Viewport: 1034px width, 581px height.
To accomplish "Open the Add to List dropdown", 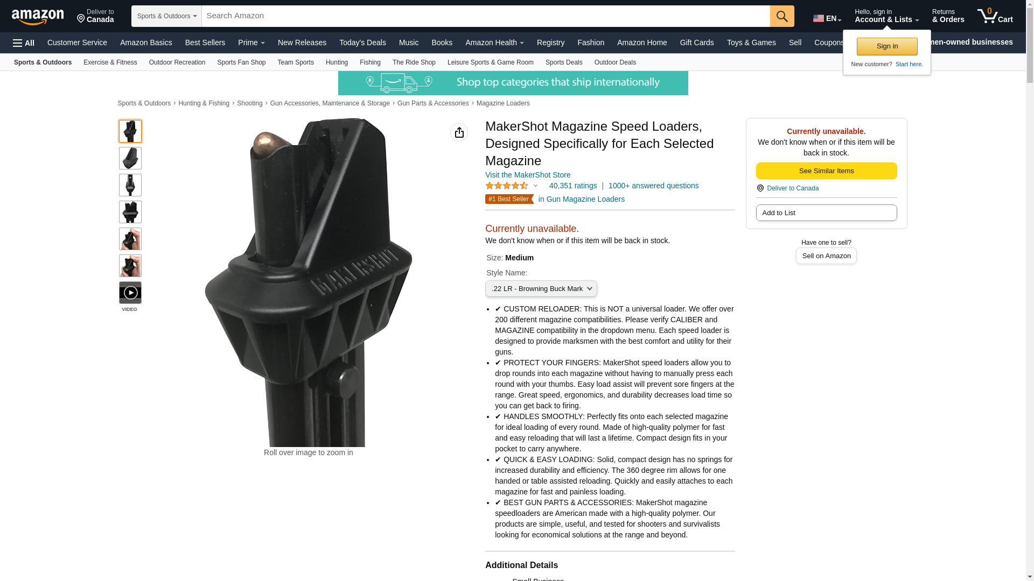I will (826, 213).
